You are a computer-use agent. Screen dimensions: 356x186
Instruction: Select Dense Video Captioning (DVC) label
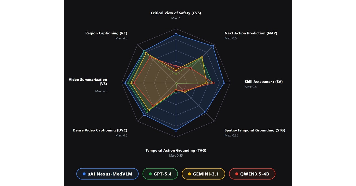(x=100, y=130)
